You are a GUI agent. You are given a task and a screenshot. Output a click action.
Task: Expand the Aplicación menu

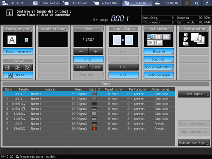159,29
